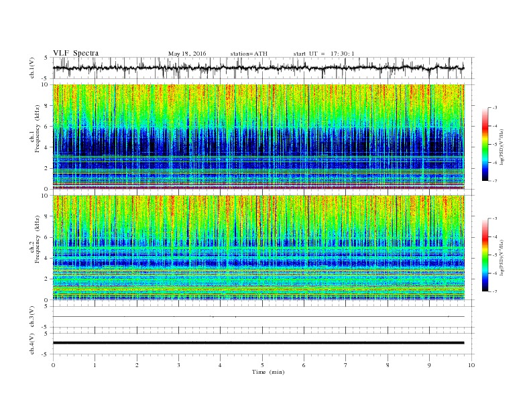Select the date text "May 18, 2016"
This screenshot has width=531, height=410.
click(187, 54)
